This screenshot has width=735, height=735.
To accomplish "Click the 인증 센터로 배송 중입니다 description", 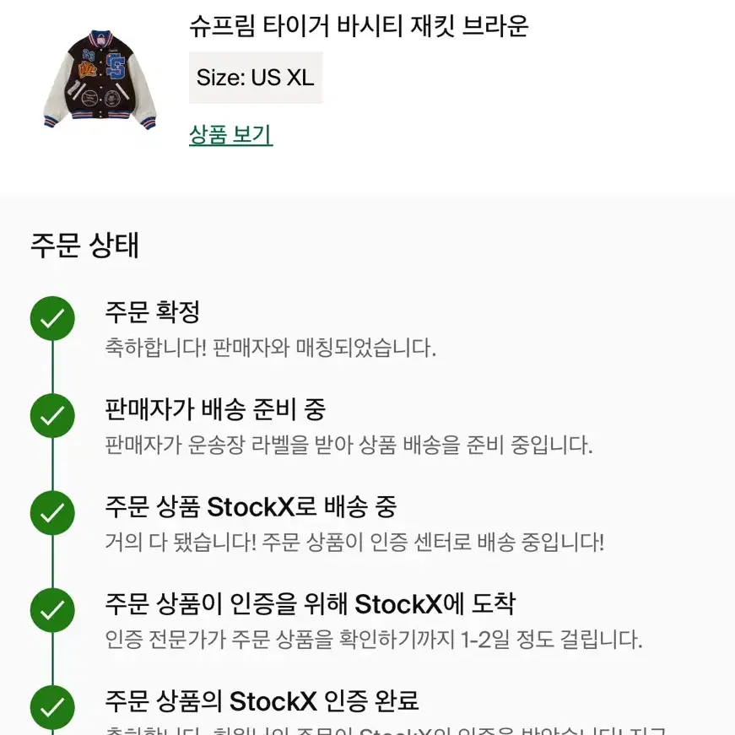I will [354, 543].
